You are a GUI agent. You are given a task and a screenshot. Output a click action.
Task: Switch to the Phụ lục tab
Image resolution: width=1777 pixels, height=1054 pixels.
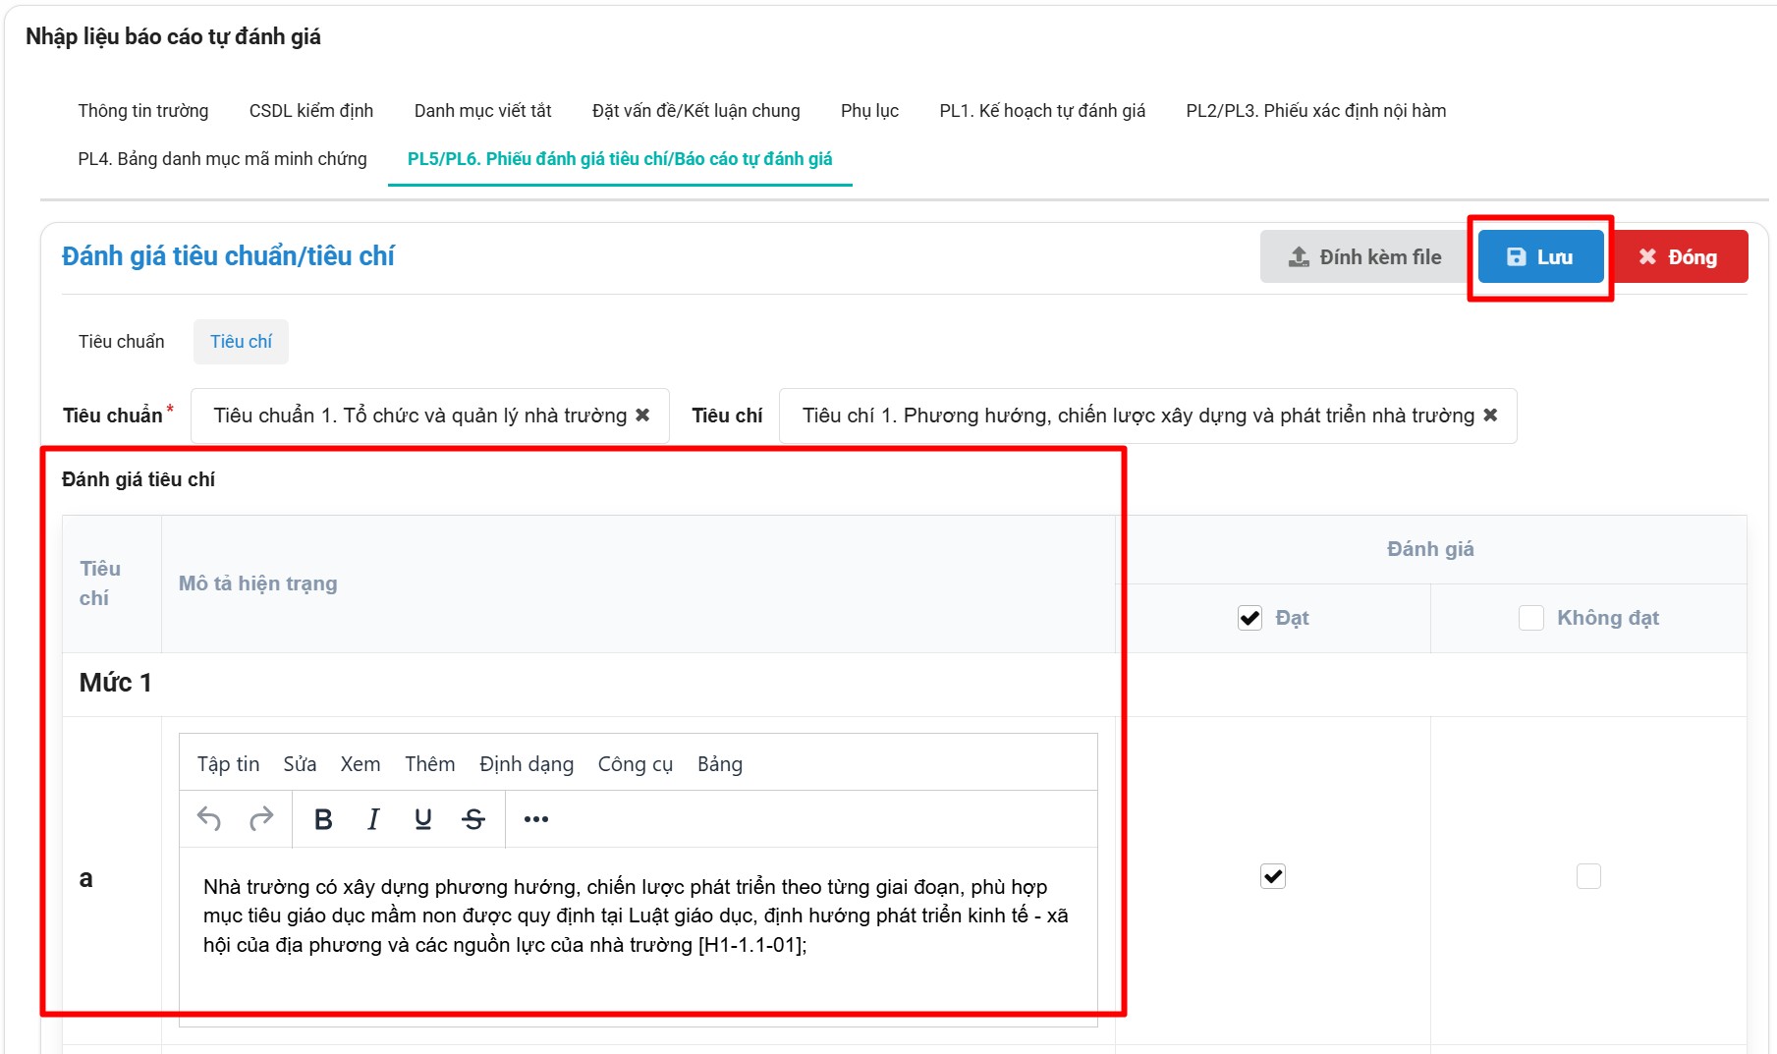[869, 111]
